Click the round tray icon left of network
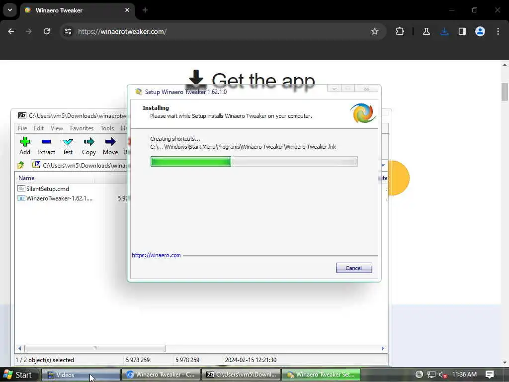The height and width of the screenshot is (382, 509). tap(419, 375)
